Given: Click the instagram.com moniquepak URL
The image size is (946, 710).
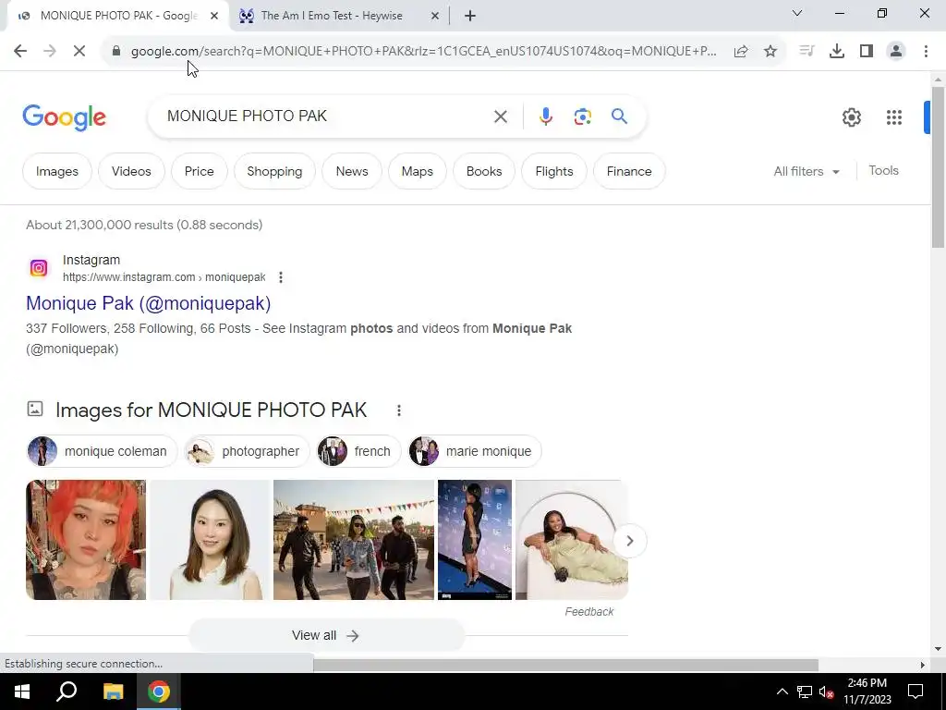Looking at the screenshot, I should click(x=164, y=277).
